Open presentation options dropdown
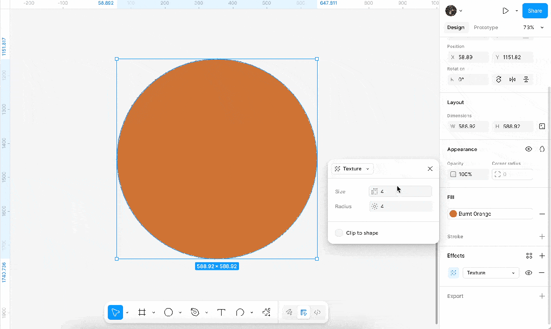The width and height of the screenshot is (551, 329). click(x=517, y=11)
